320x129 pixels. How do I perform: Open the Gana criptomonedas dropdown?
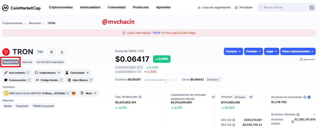point(298,51)
